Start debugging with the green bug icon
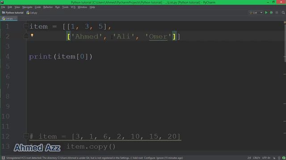This screenshot has width=286, height=160. point(271,12)
